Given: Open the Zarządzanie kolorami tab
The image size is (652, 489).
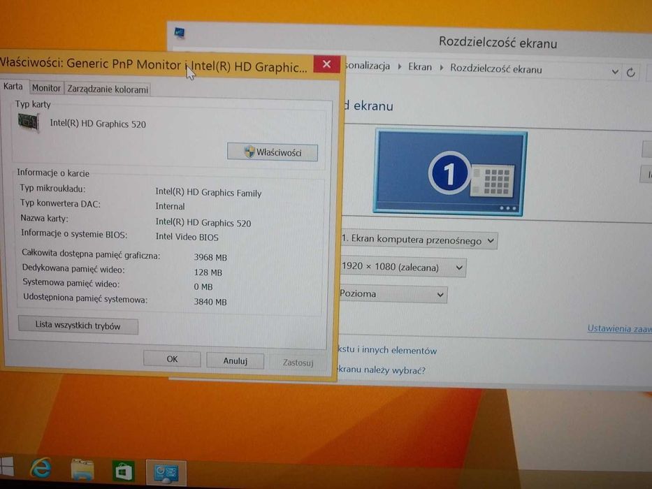Looking at the screenshot, I should click(108, 89).
